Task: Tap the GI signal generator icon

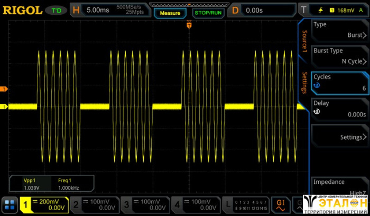Action: (280, 204)
